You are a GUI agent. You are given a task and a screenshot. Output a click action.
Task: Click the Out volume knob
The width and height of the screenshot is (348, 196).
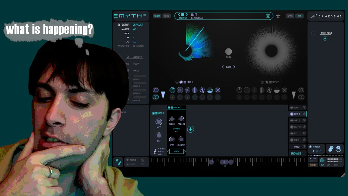coord(322,160)
